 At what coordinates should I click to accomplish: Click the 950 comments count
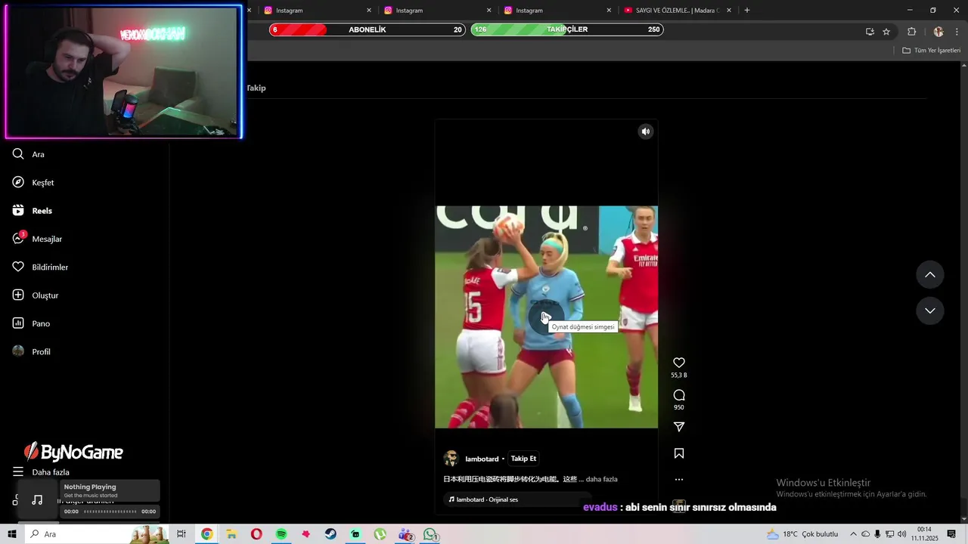click(679, 408)
